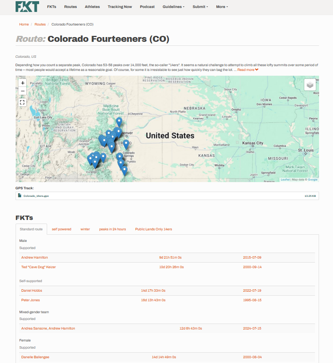Click the 16d 13h 43m 0s time

[153, 300]
